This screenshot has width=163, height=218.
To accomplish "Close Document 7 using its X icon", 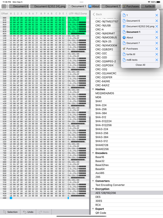I will pos(157,43).
